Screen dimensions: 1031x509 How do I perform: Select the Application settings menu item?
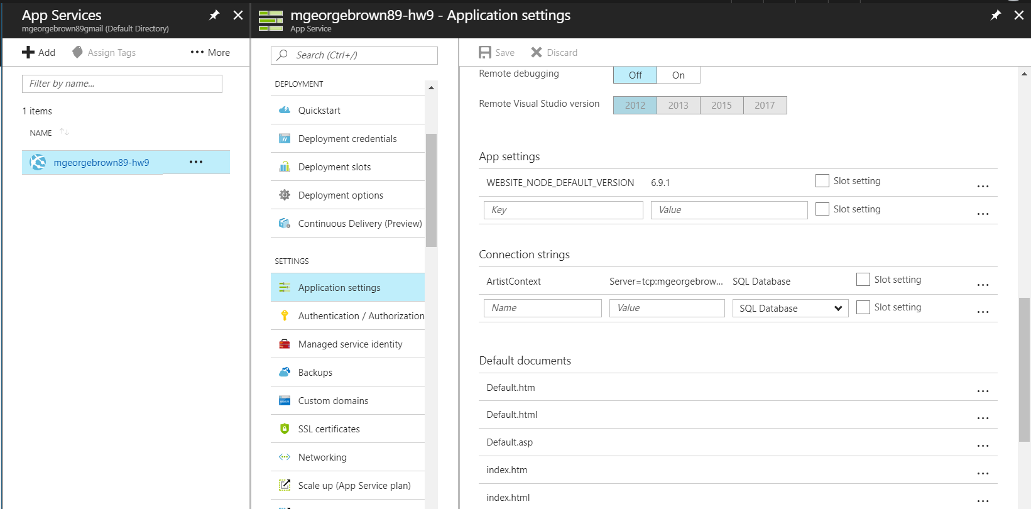(x=347, y=287)
